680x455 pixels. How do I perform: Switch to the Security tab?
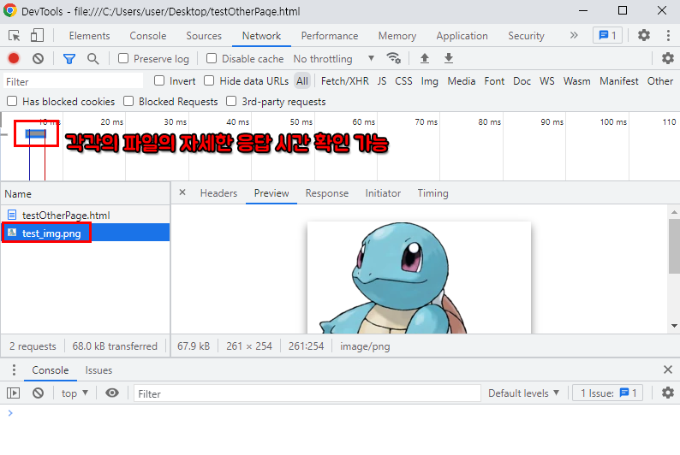coord(526,36)
